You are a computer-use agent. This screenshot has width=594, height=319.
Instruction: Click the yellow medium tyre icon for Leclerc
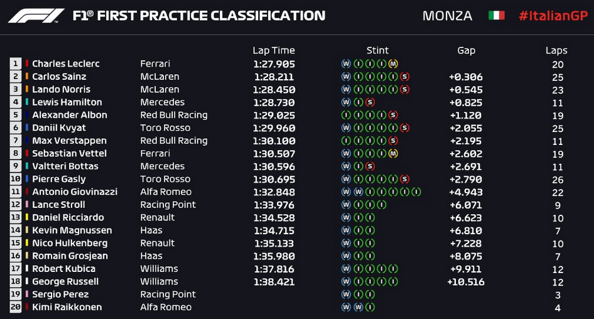click(x=393, y=63)
